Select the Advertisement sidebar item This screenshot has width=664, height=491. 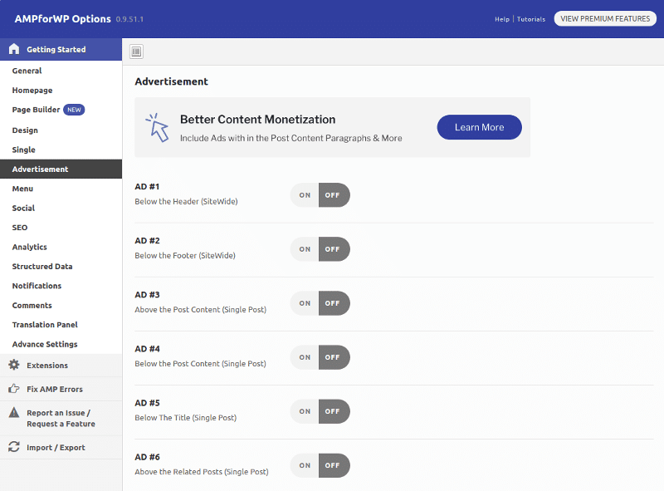[x=61, y=169]
